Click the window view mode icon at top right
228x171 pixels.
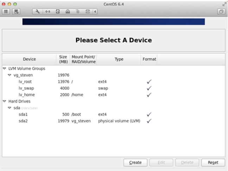221,12
